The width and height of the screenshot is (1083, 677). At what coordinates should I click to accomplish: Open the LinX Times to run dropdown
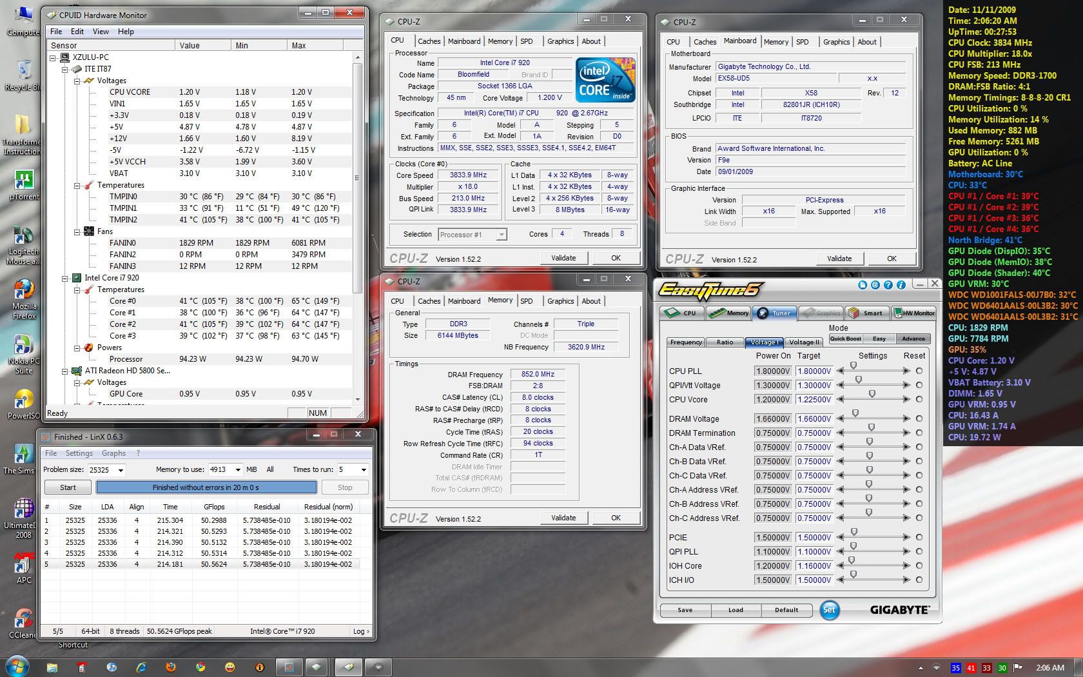(x=364, y=469)
